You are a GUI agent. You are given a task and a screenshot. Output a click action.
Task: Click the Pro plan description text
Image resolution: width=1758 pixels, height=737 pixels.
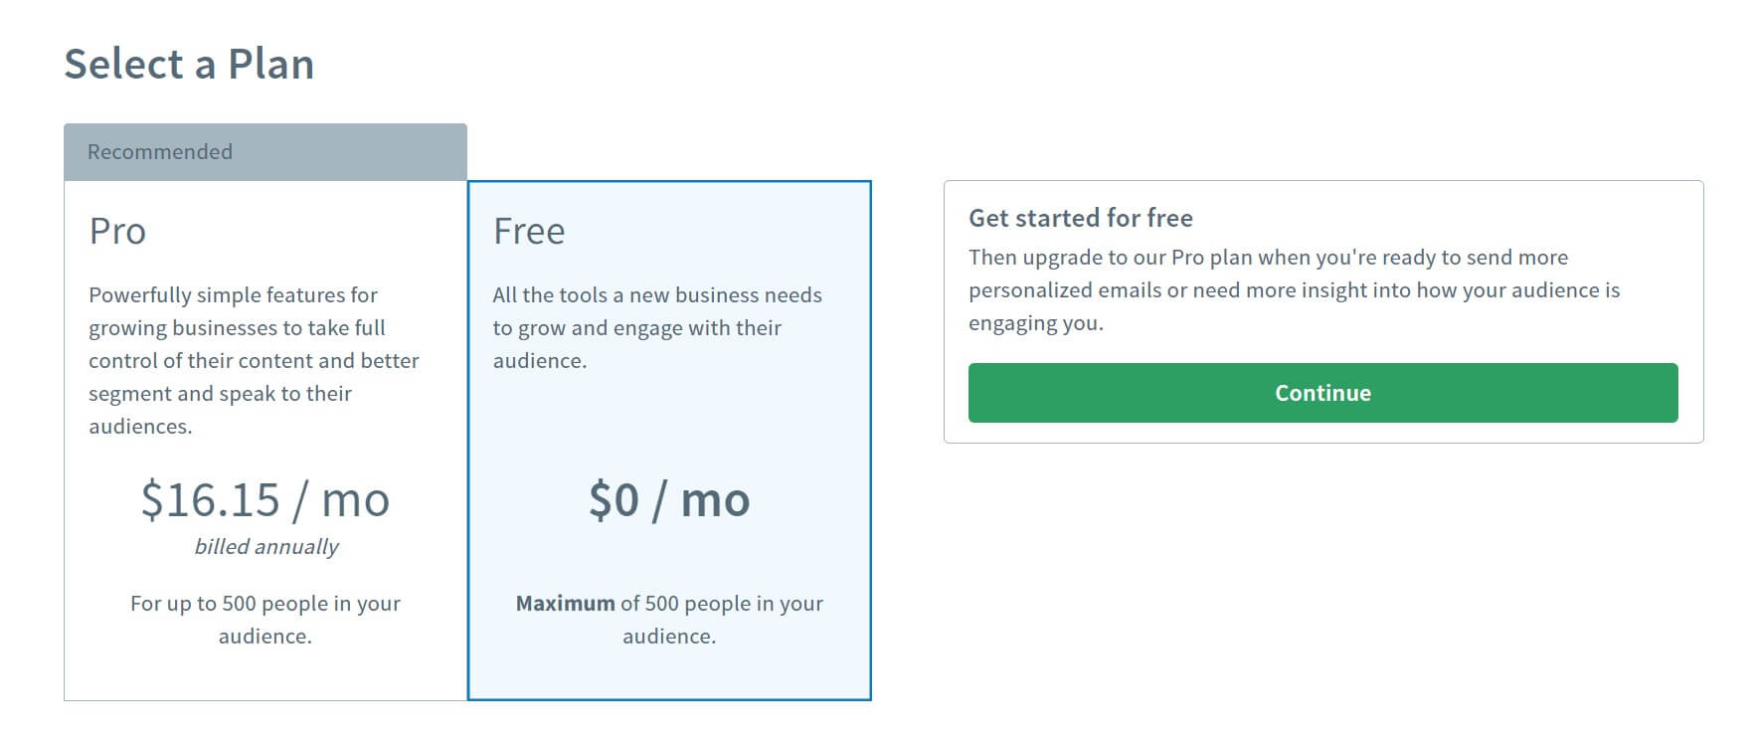click(x=254, y=360)
